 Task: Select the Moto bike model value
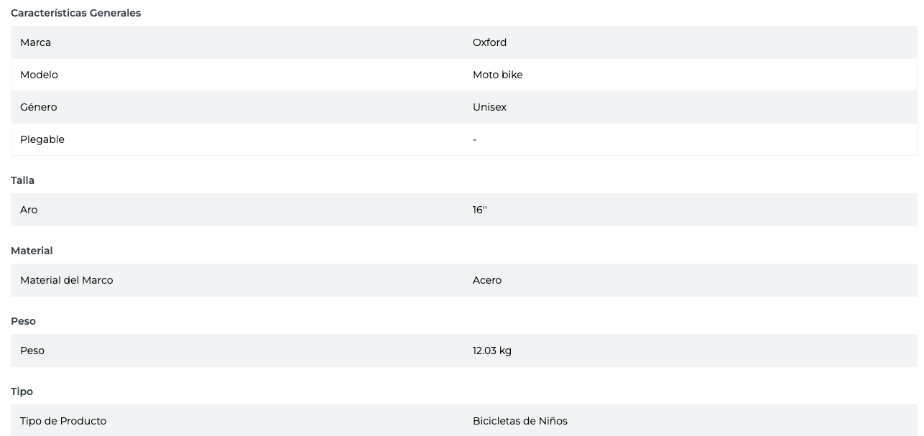click(x=497, y=75)
